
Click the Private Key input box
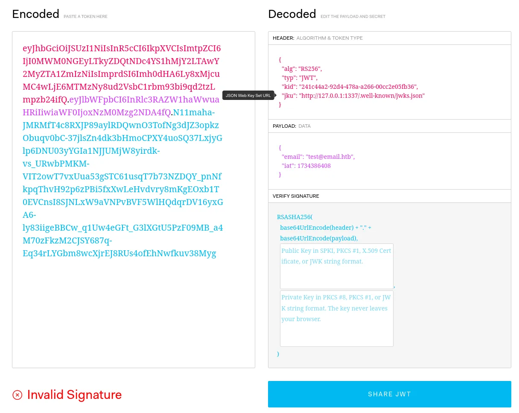point(336,318)
